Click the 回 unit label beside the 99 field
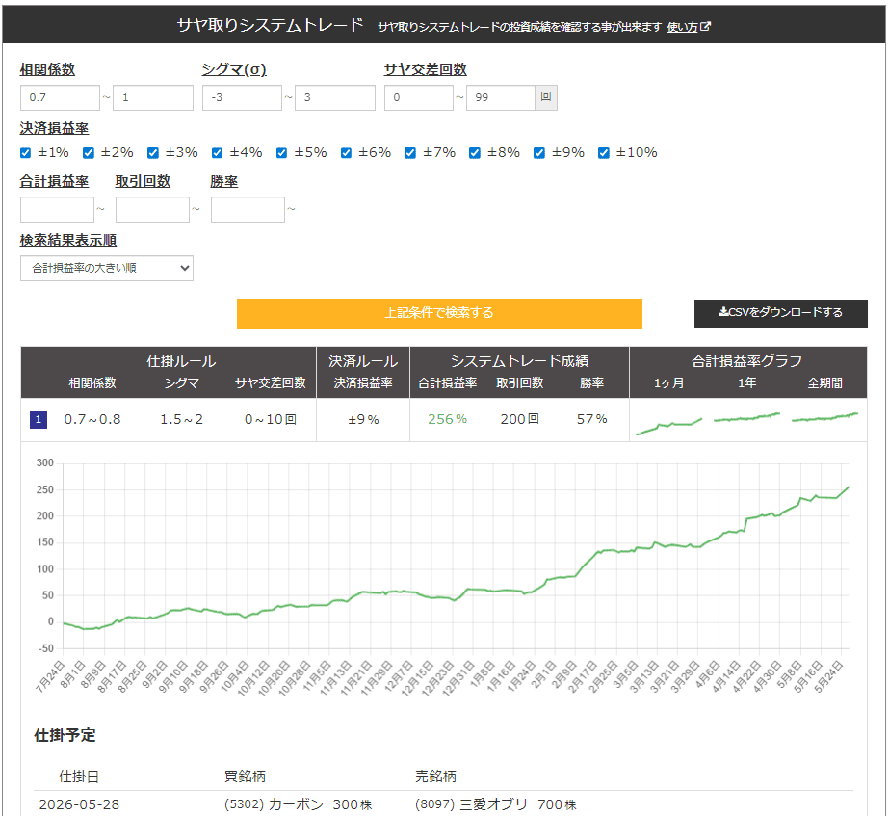Image resolution: width=889 pixels, height=816 pixels. 546,97
